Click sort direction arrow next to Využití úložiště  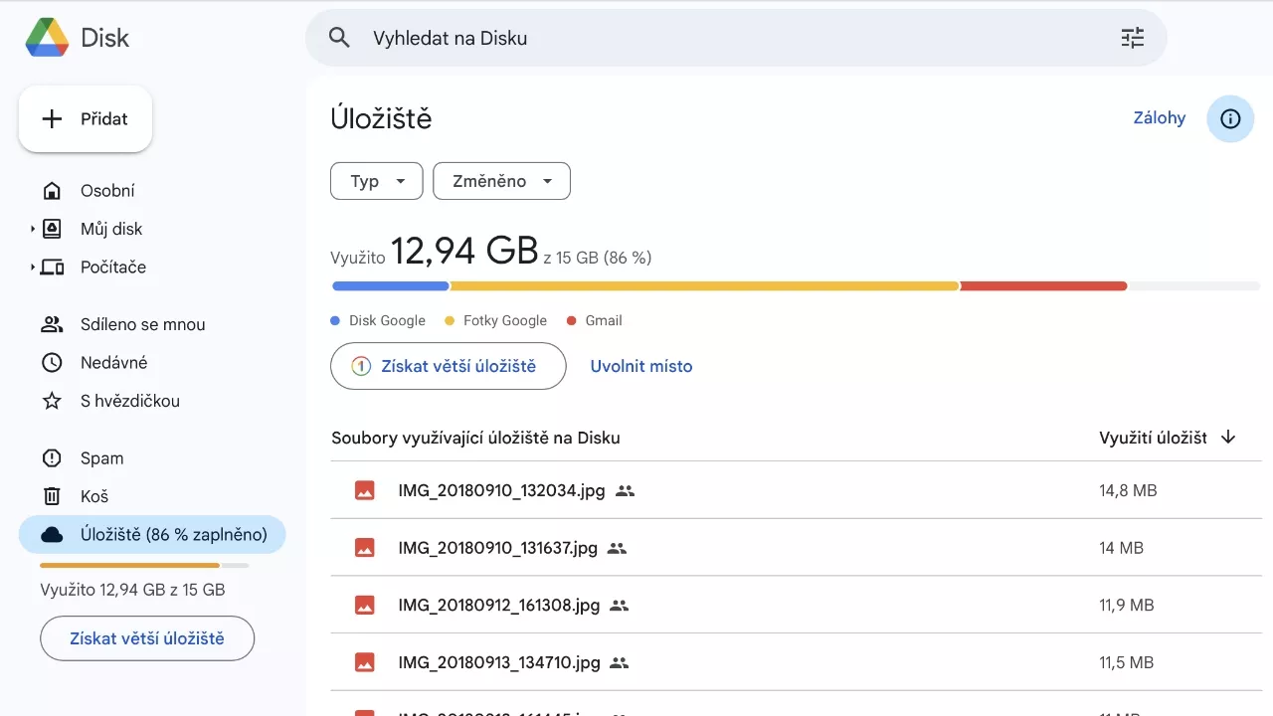coord(1228,438)
